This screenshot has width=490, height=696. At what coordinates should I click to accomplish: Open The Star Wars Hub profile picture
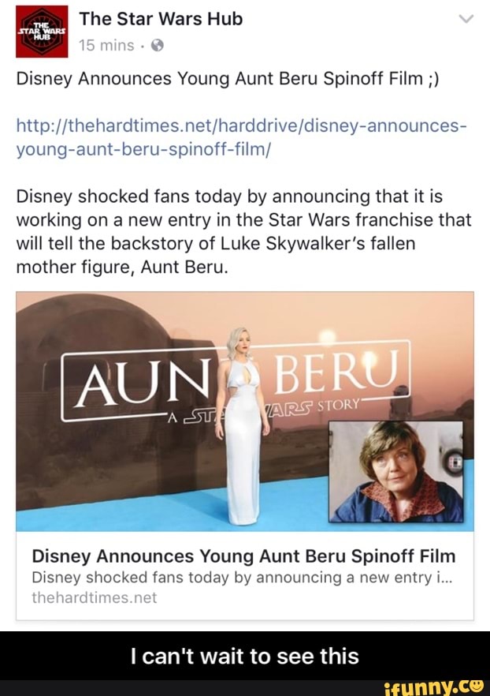[36, 31]
